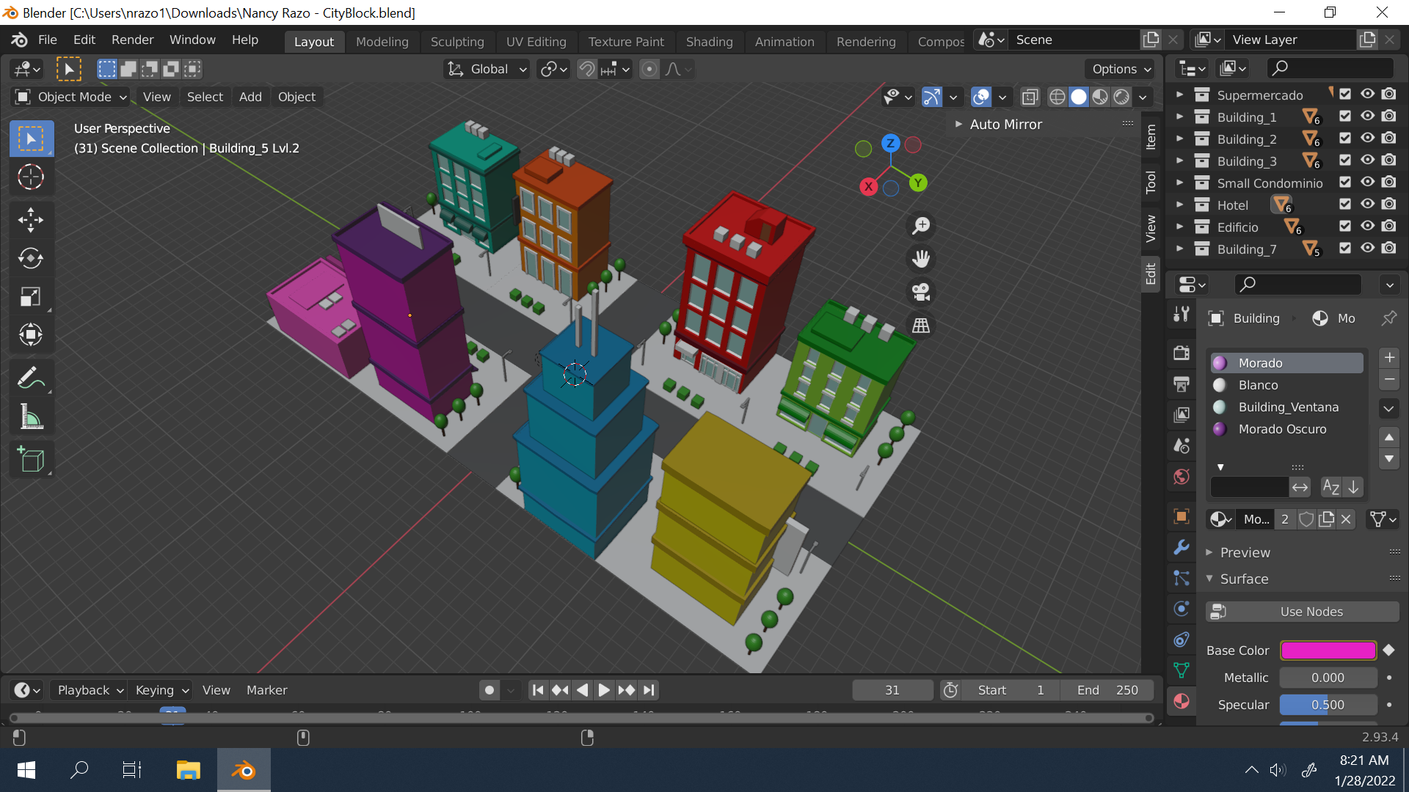Open the Playback dropdown
1409x792 pixels.
click(x=90, y=690)
